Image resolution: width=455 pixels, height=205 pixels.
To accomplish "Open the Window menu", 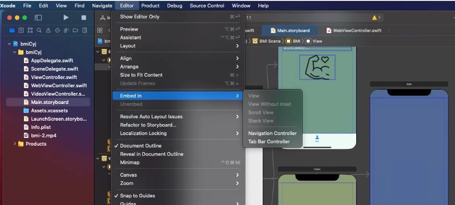I will tap(241, 6).
